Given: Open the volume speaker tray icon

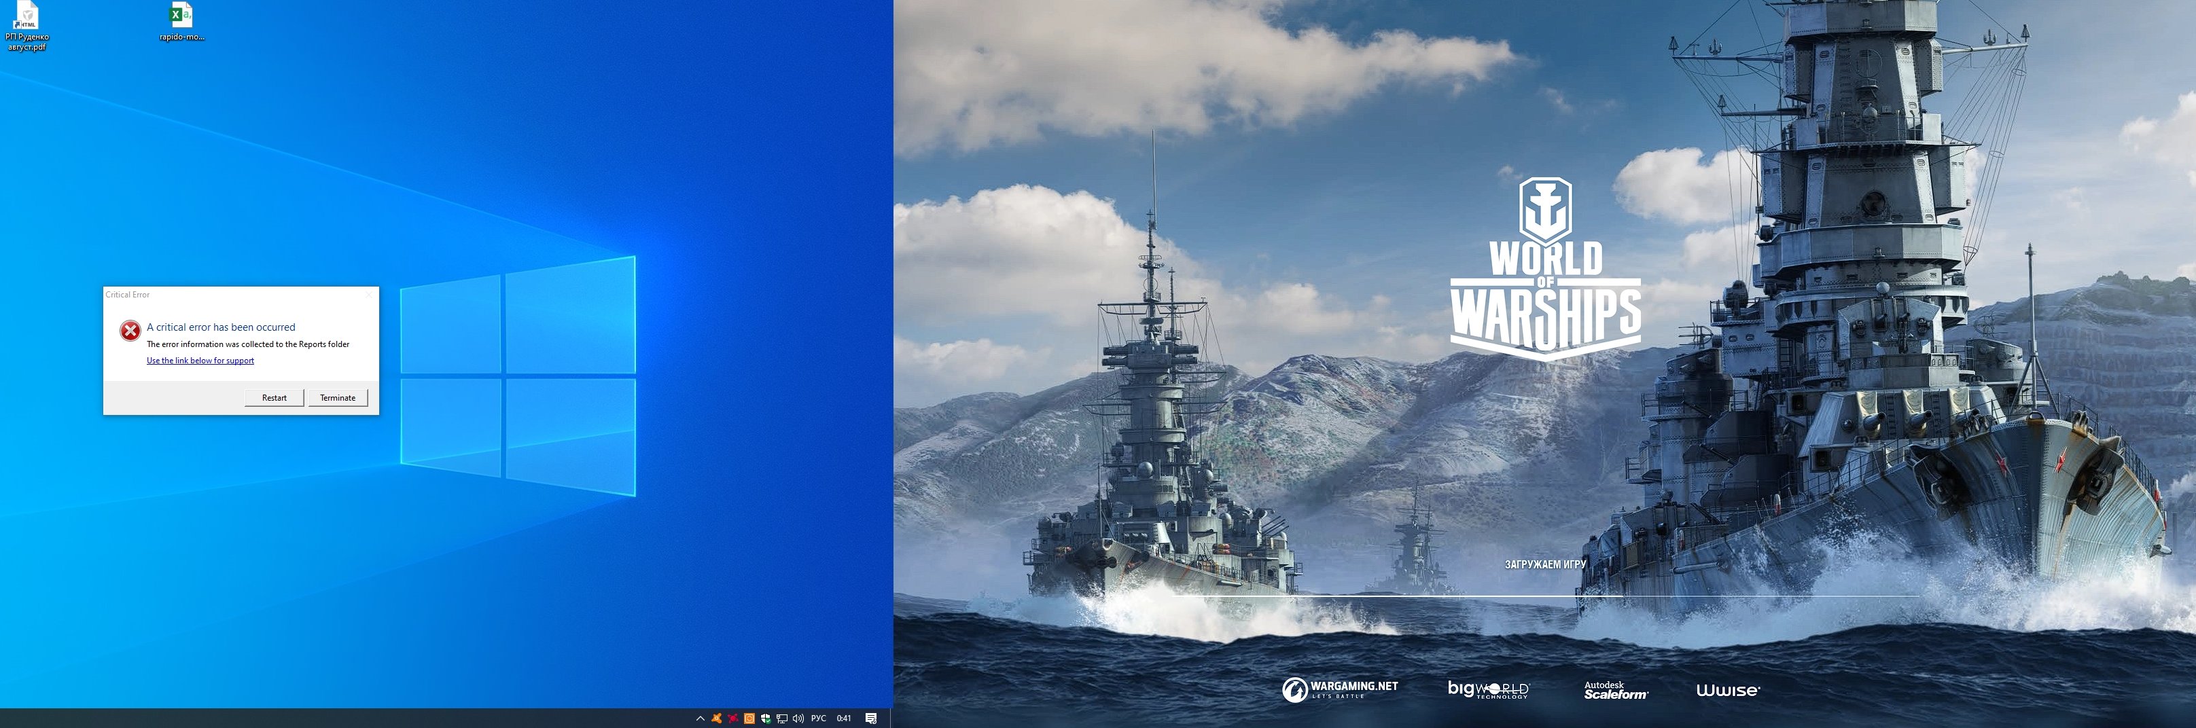Looking at the screenshot, I should tap(798, 718).
